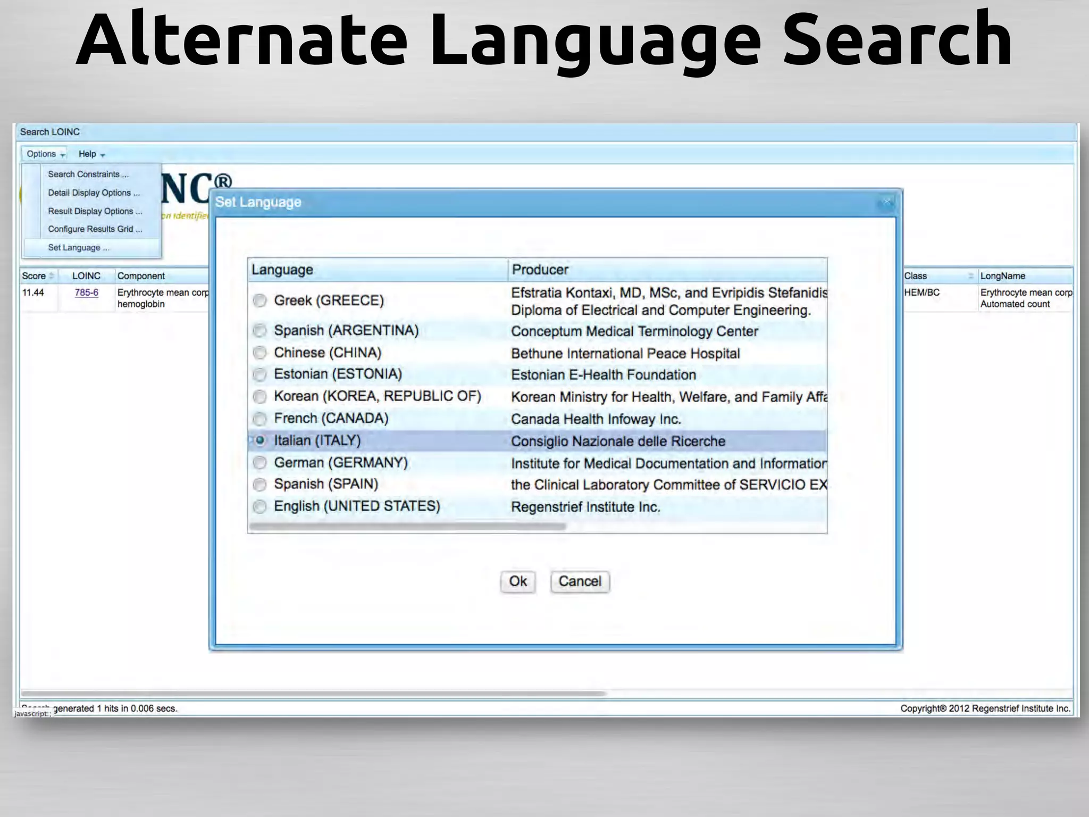Click the Component column header
The height and width of the screenshot is (817, 1089).
(162, 276)
